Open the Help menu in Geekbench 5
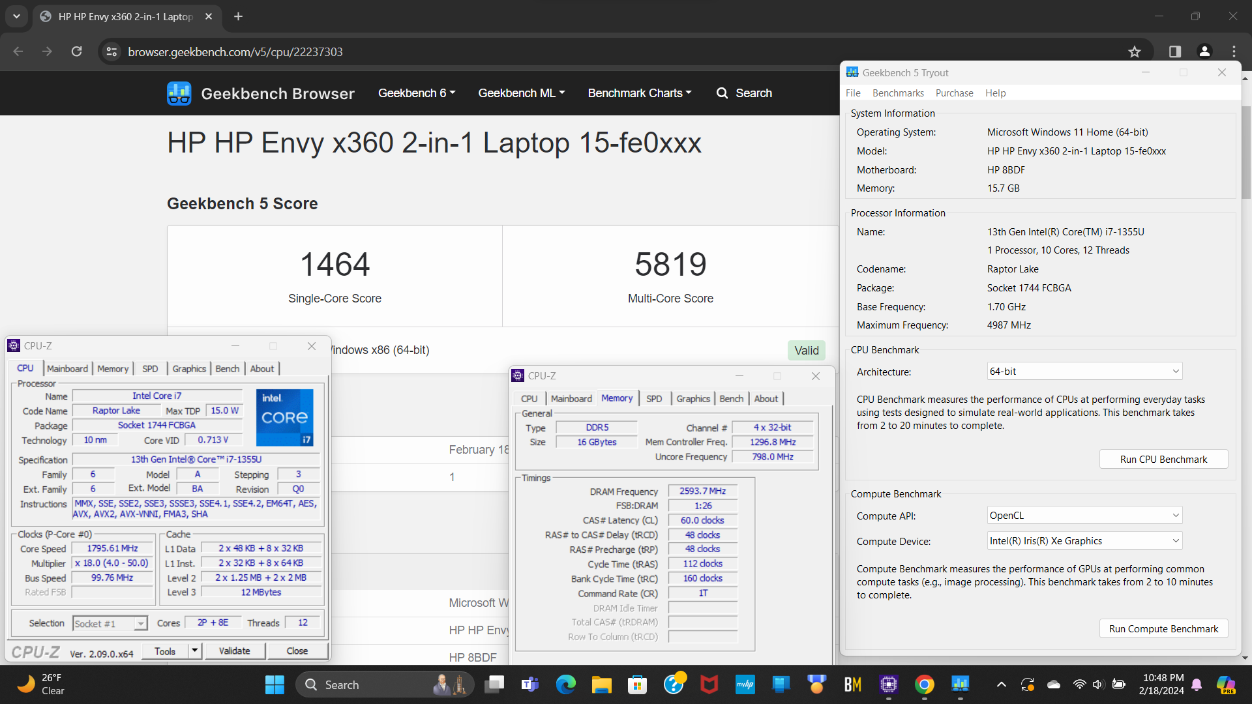Viewport: 1252px width, 704px height. tap(995, 93)
